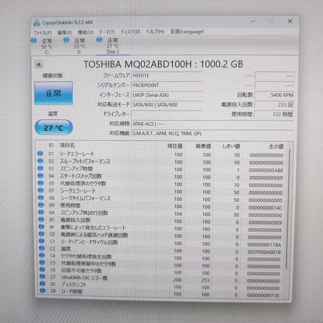Click status dot of 代替処理保留中のセクタ数 row

pyautogui.click(x=42, y=262)
